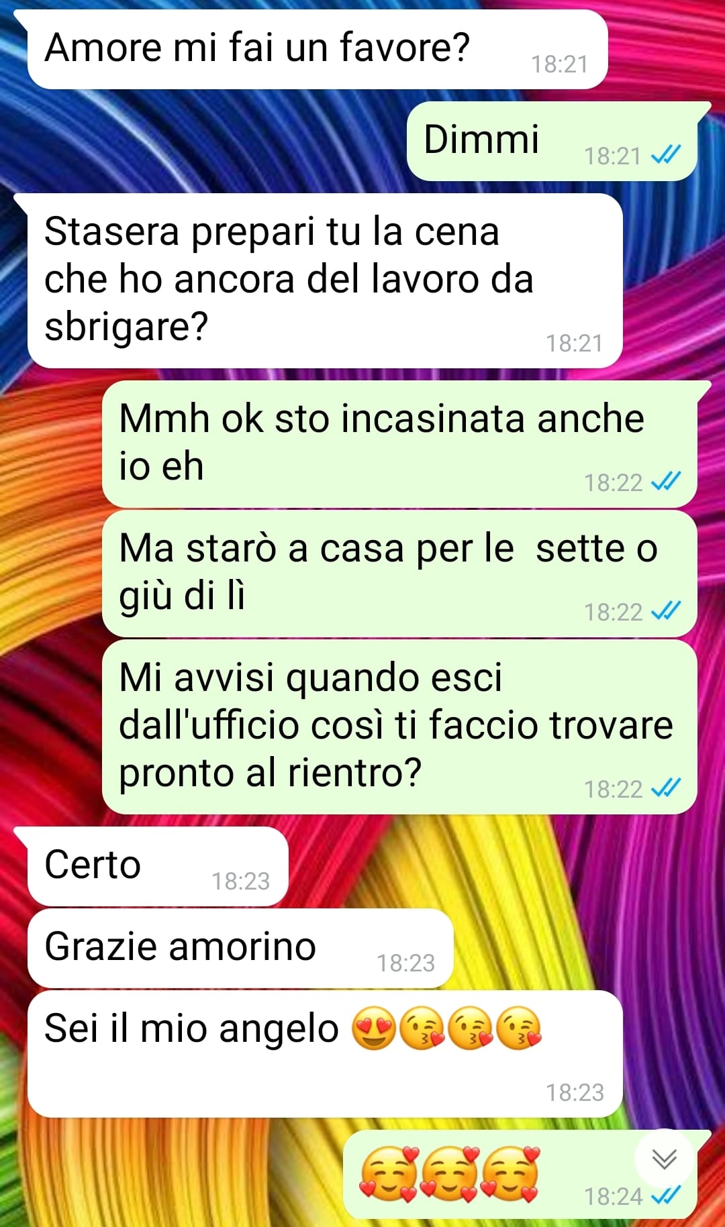Click blue ticks on 'giù di lì' message
This screenshot has width=725, height=1227.
(x=666, y=611)
